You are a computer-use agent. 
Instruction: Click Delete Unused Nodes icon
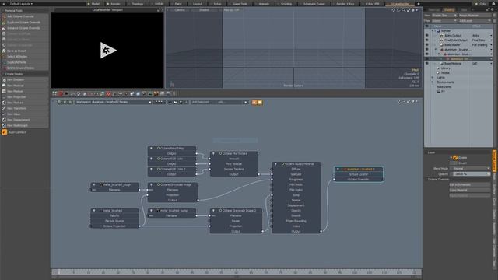click(4, 68)
